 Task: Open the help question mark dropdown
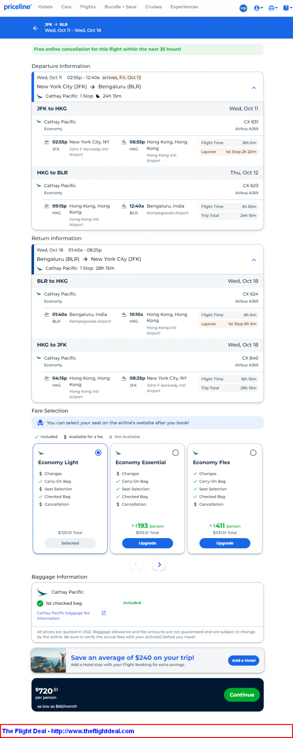coord(287,8)
